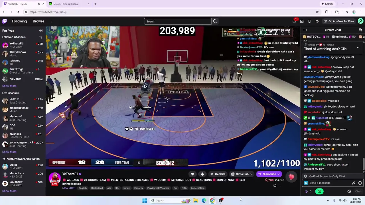The width and height of the screenshot is (365, 205).
Task: Sort the Followed Channels list
Action: (x=40, y=37)
